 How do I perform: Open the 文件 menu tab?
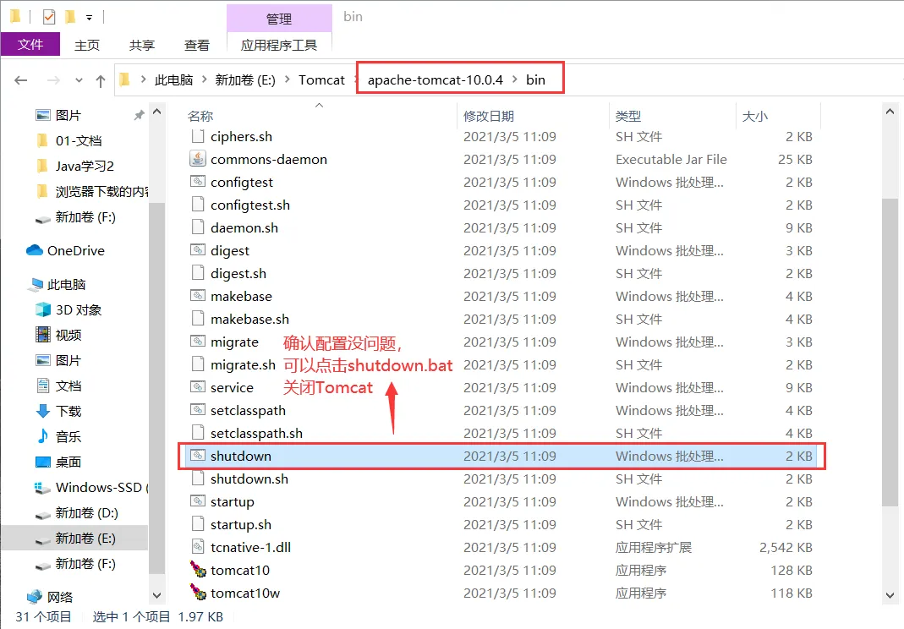[30, 45]
